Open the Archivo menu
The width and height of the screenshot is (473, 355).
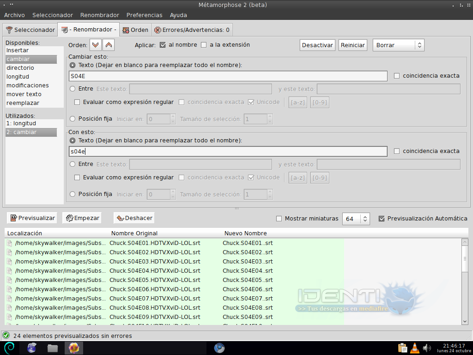point(14,15)
